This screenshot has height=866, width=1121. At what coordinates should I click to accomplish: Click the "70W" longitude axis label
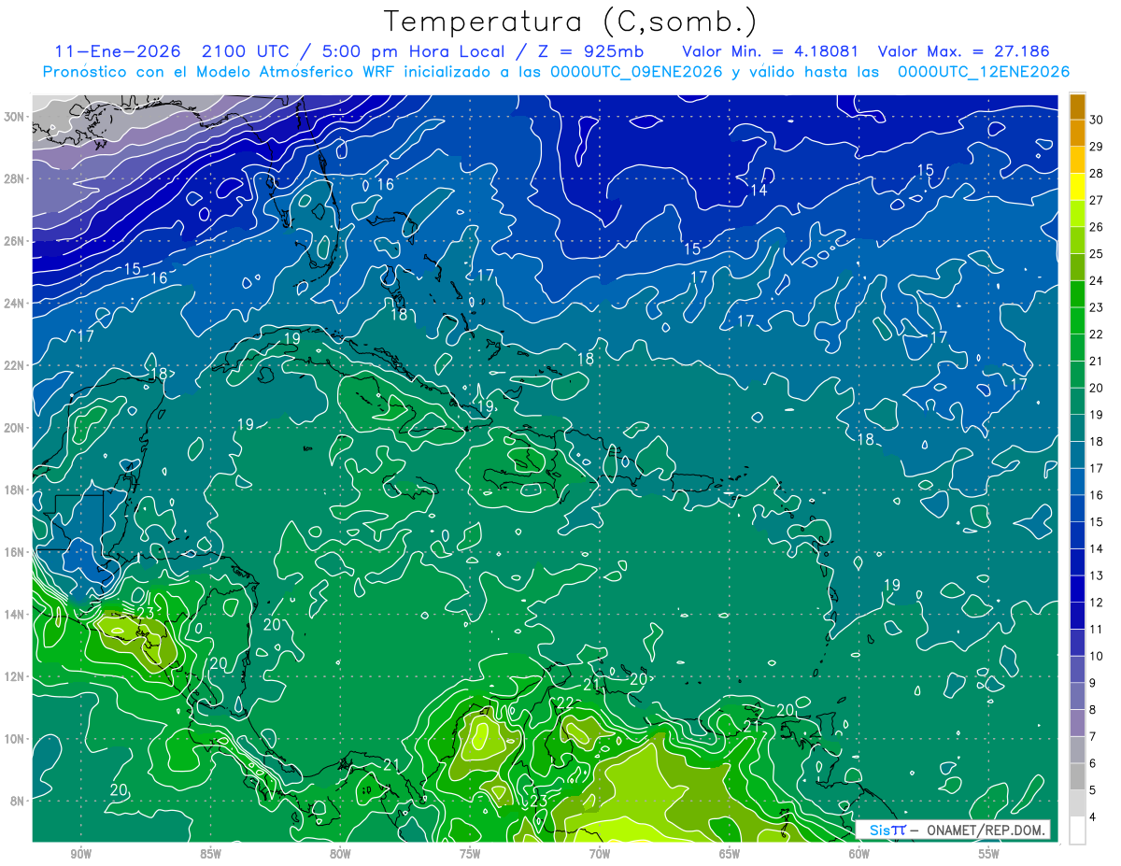click(x=600, y=854)
